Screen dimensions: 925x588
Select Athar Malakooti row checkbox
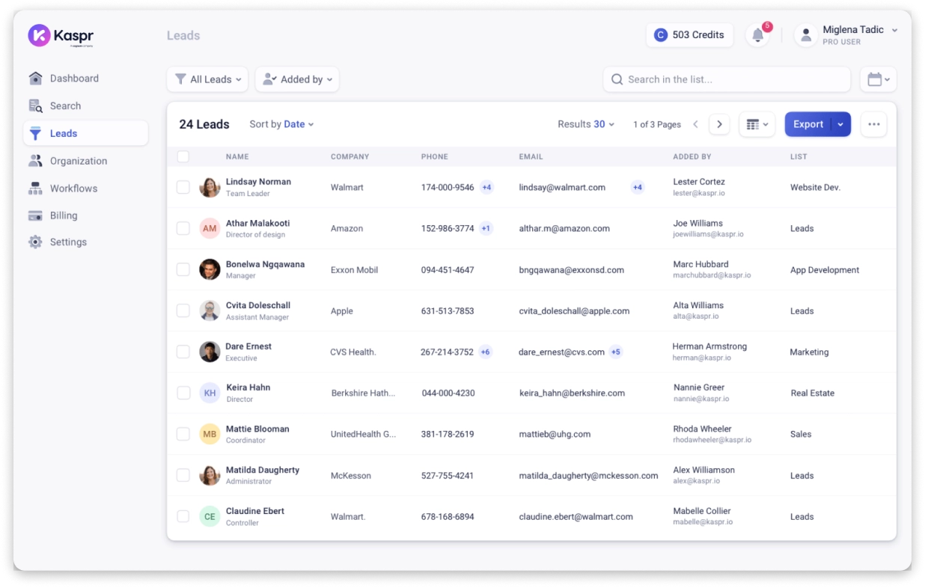(183, 228)
